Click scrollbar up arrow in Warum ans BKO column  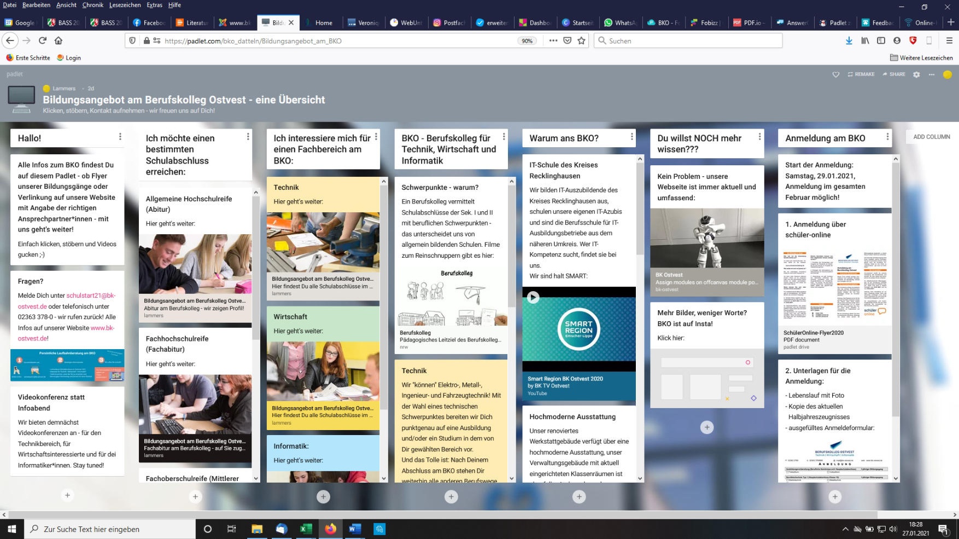click(640, 159)
